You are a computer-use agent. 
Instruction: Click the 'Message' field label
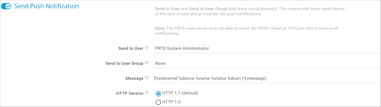coord(134,78)
